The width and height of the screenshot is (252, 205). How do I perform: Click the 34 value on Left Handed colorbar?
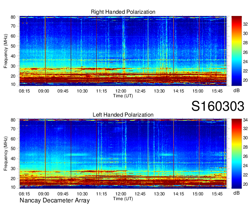pyautogui.click(x=245, y=120)
